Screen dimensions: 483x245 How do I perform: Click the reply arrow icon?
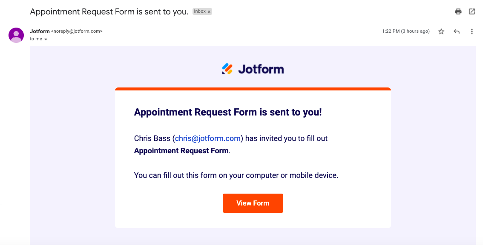point(457,31)
